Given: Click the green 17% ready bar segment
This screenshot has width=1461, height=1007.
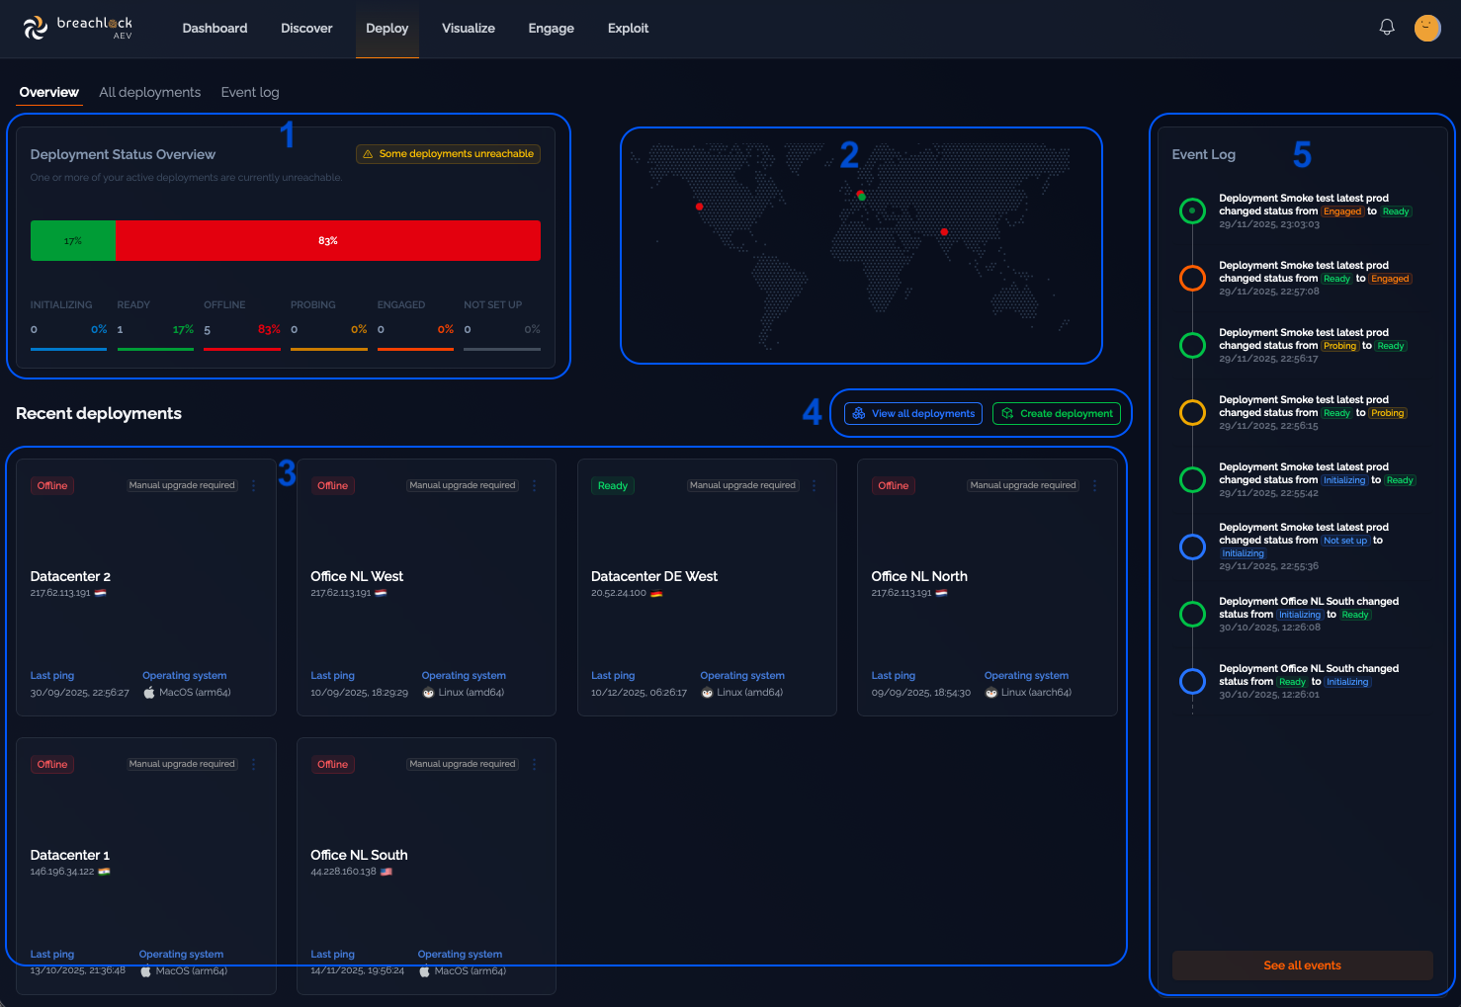Looking at the screenshot, I should [73, 240].
